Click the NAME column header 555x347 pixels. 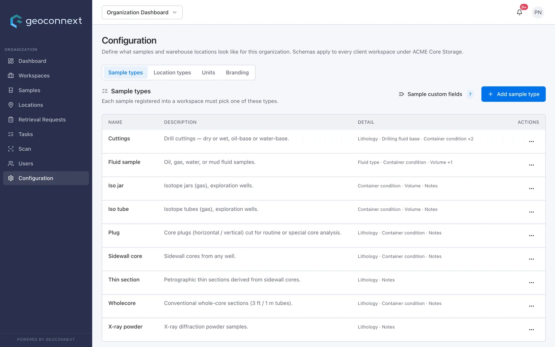coord(115,122)
